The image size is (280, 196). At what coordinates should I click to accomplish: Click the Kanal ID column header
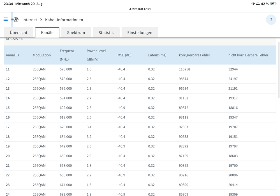[12, 55]
